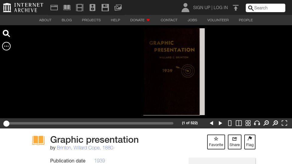Screen dimensions: 292x164
Task: Toggle fullscreen book viewer
Action: pyautogui.click(x=284, y=123)
